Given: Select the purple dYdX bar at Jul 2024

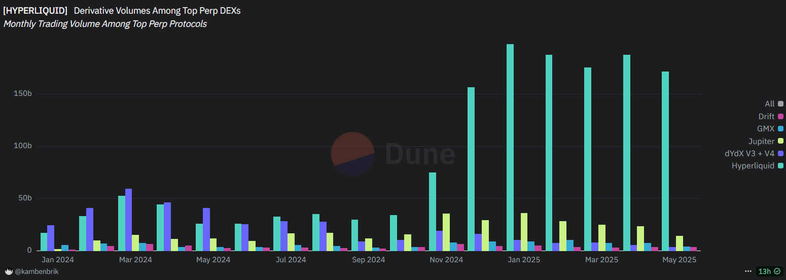Looking at the screenshot, I should (x=284, y=236).
